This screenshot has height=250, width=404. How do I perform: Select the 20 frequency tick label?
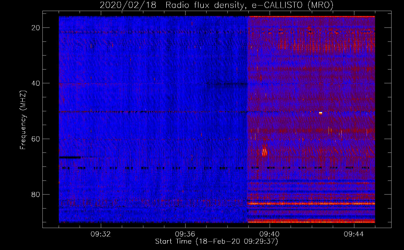coord(36,28)
